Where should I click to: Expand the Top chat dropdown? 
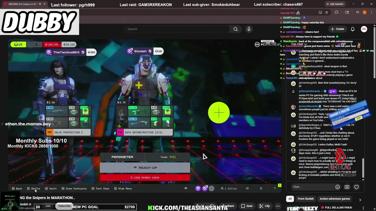299,44
